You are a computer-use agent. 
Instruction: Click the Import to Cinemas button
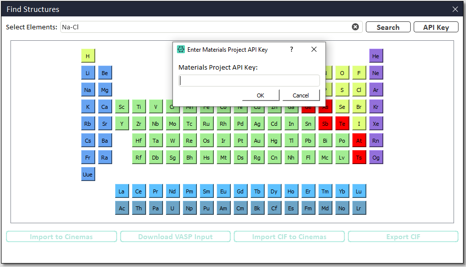point(61,237)
